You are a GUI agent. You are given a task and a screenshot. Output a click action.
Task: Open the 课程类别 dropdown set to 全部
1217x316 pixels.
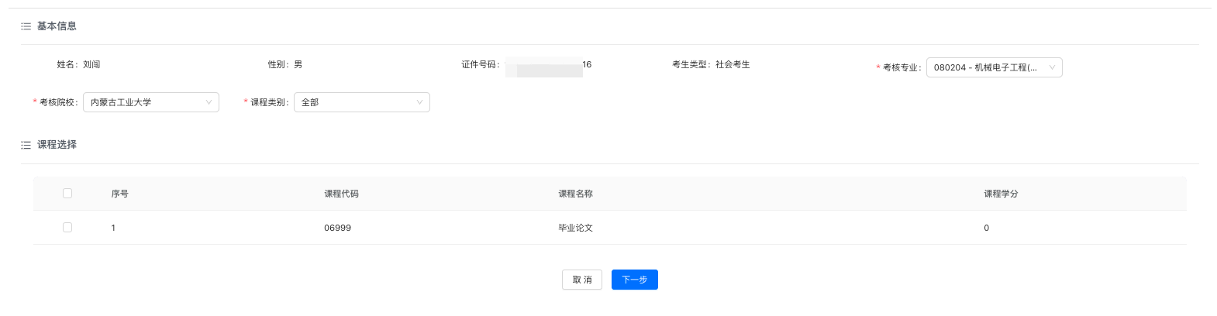(361, 102)
